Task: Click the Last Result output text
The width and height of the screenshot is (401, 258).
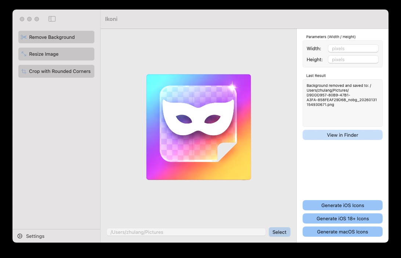Action: (342, 95)
